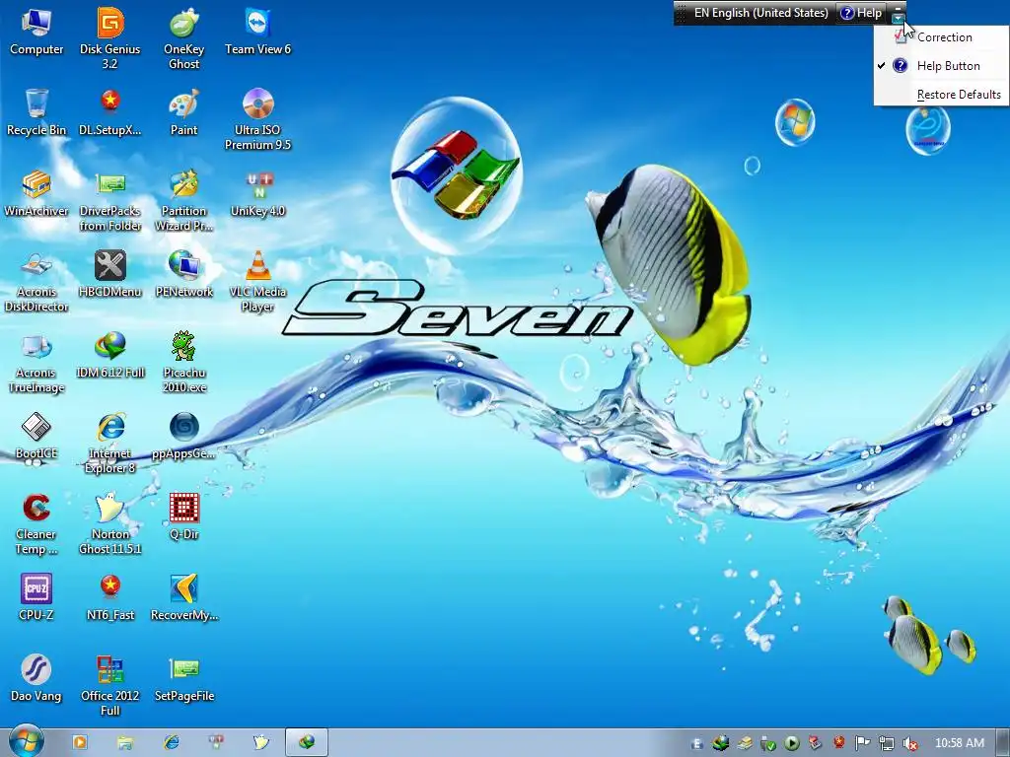Select the Recycle Bin icon
Image resolution: width=1010 pixels, height=757 pixels.
(36, 112)
